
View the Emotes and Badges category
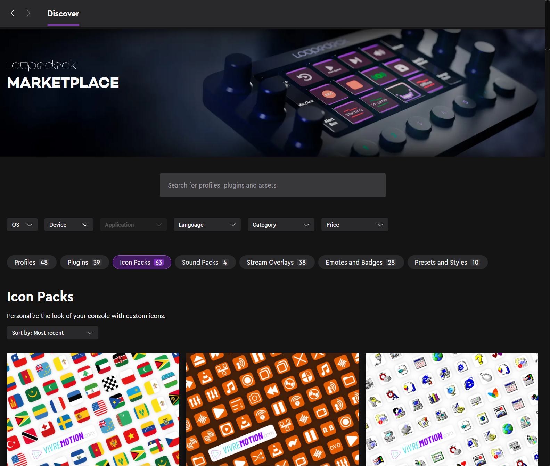tap(361, 262)
